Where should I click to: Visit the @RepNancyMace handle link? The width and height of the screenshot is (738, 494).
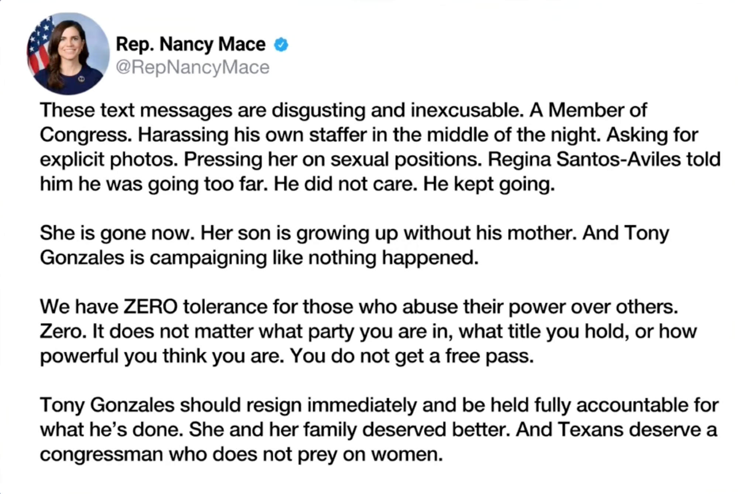192,67
